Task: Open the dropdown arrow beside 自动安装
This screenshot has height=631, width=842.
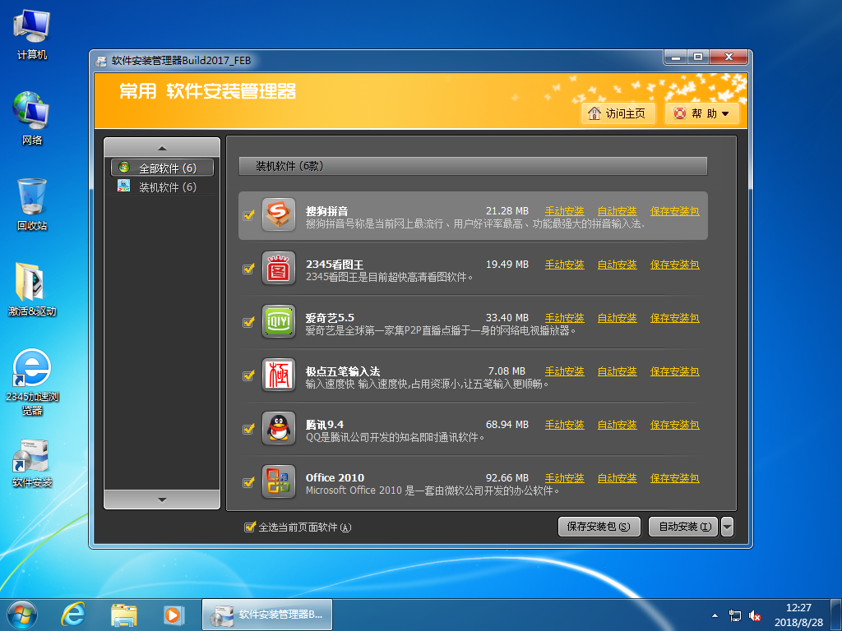Action: [727, 527]
